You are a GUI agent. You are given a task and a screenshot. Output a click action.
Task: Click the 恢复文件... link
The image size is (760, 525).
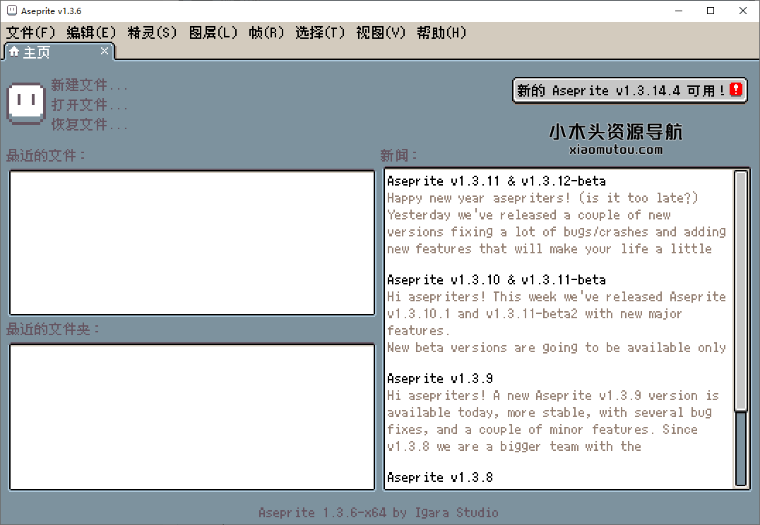pyautogui.click(x=89, y=124)
